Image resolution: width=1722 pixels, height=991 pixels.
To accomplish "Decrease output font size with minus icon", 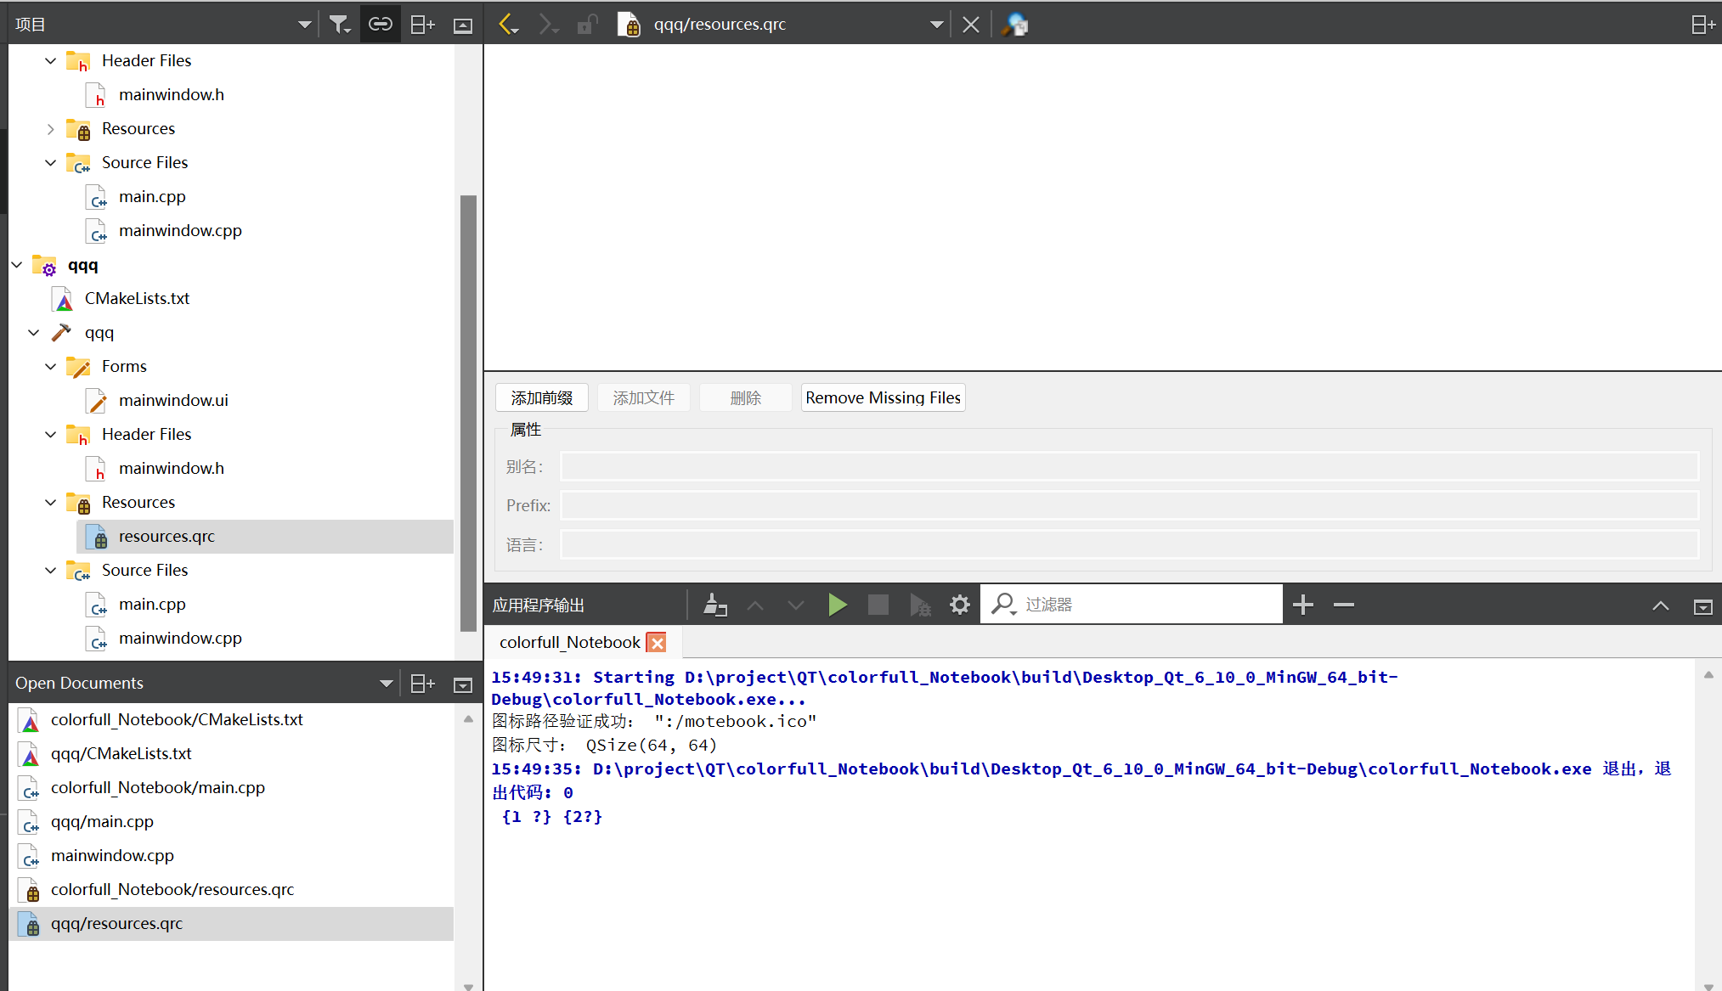I will (1343, 605).
